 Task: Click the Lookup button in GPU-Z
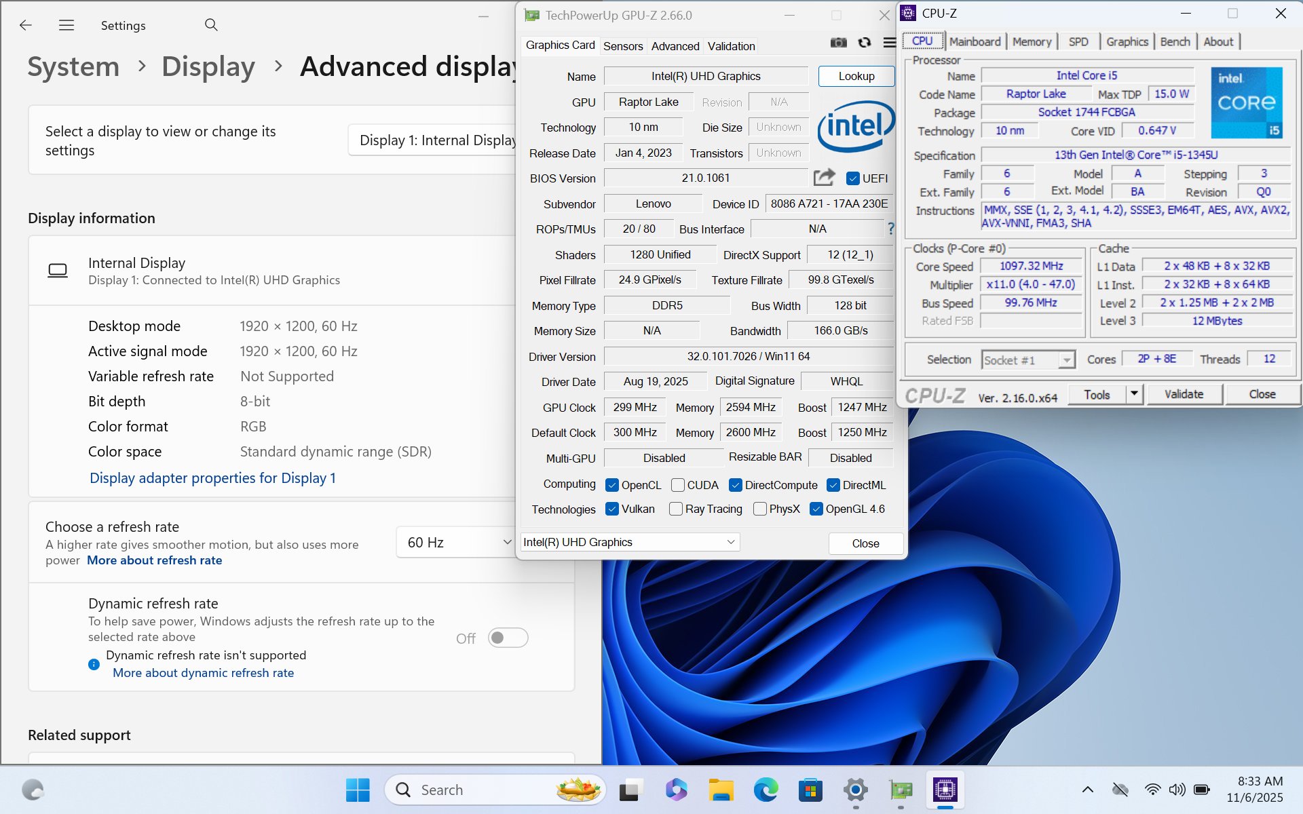click(856, 76)
